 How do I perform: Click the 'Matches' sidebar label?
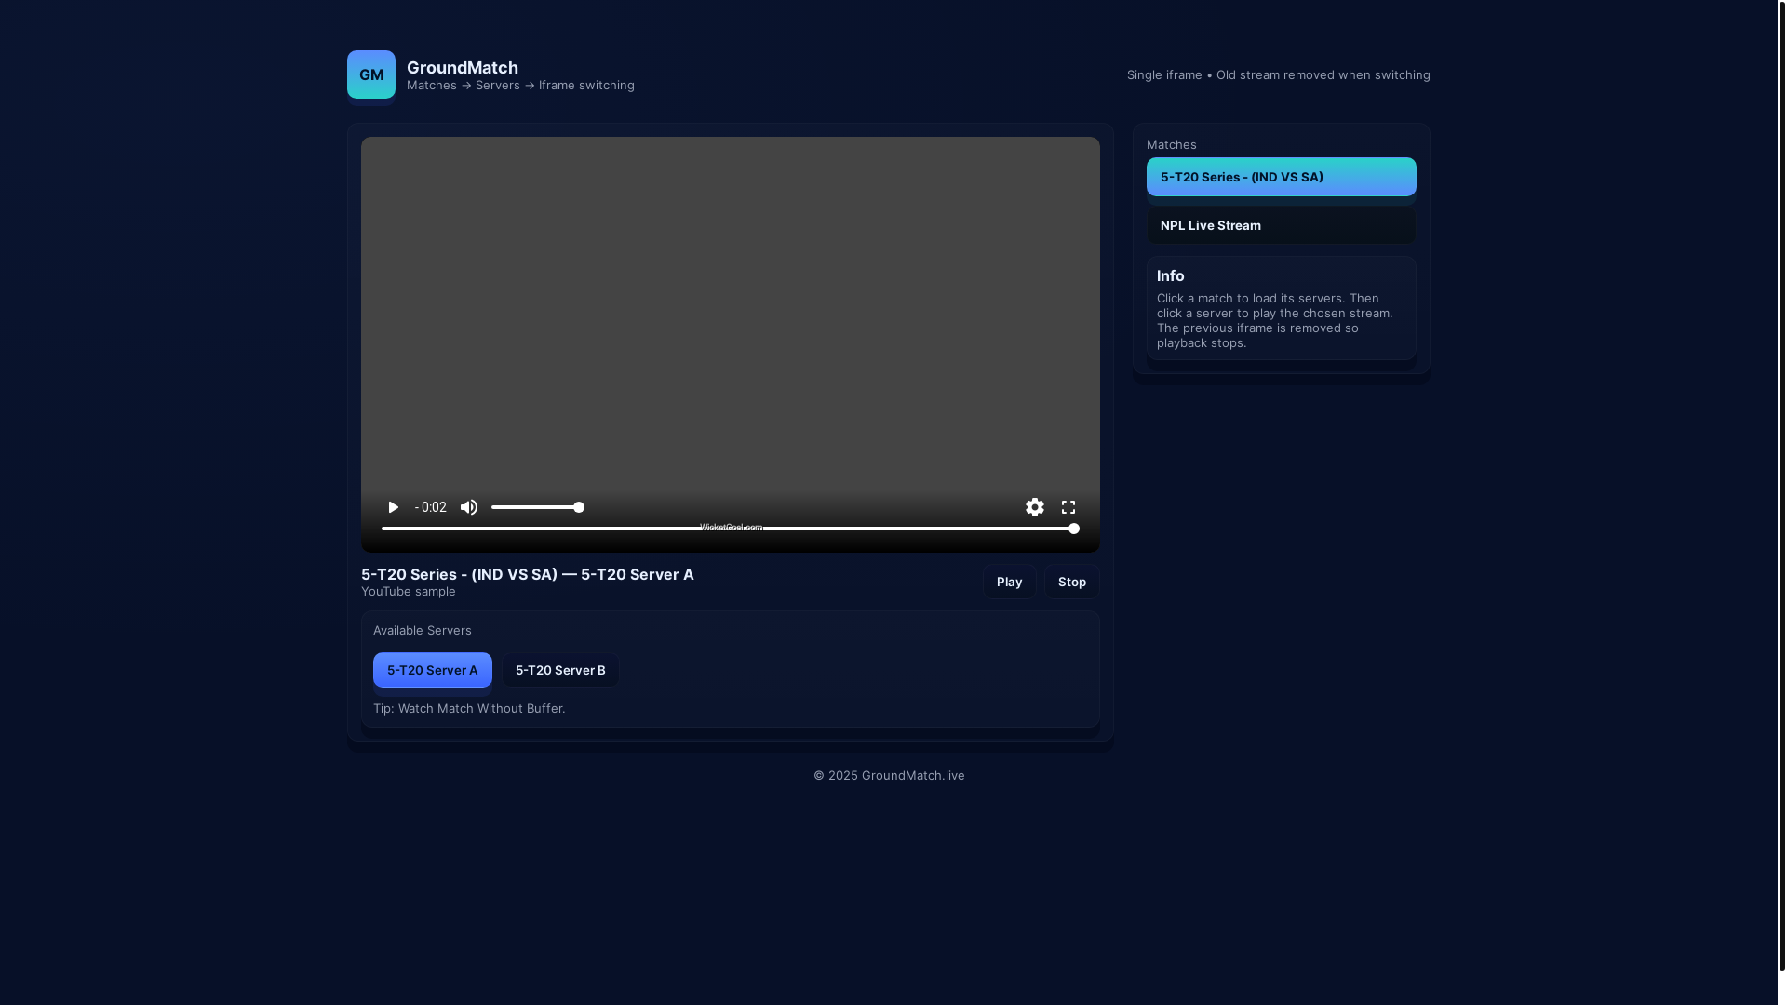pyautogui.click(x=1171, y=144)
